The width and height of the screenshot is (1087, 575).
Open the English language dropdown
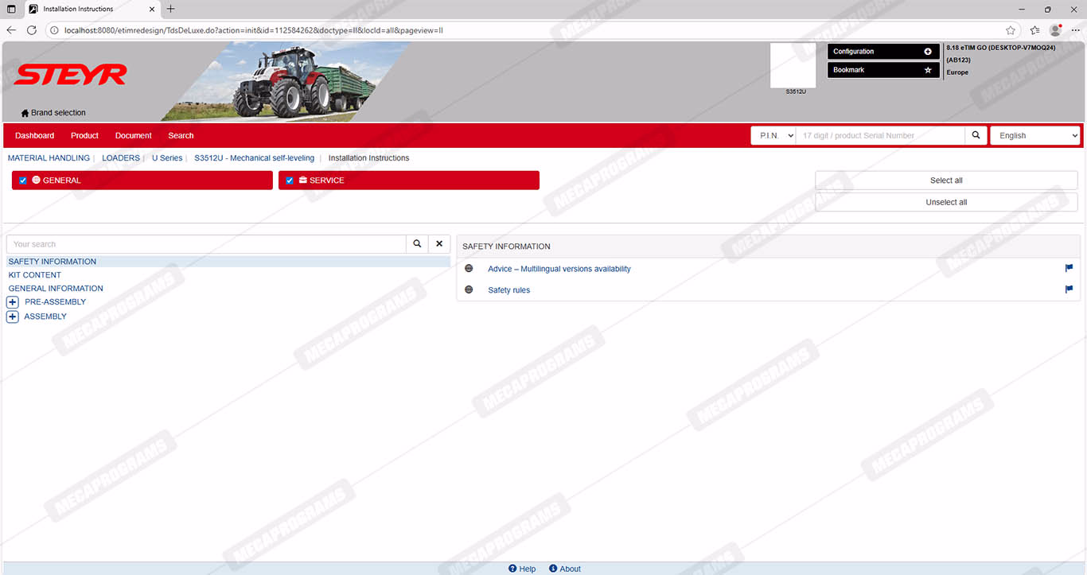tap(1034, 136)
